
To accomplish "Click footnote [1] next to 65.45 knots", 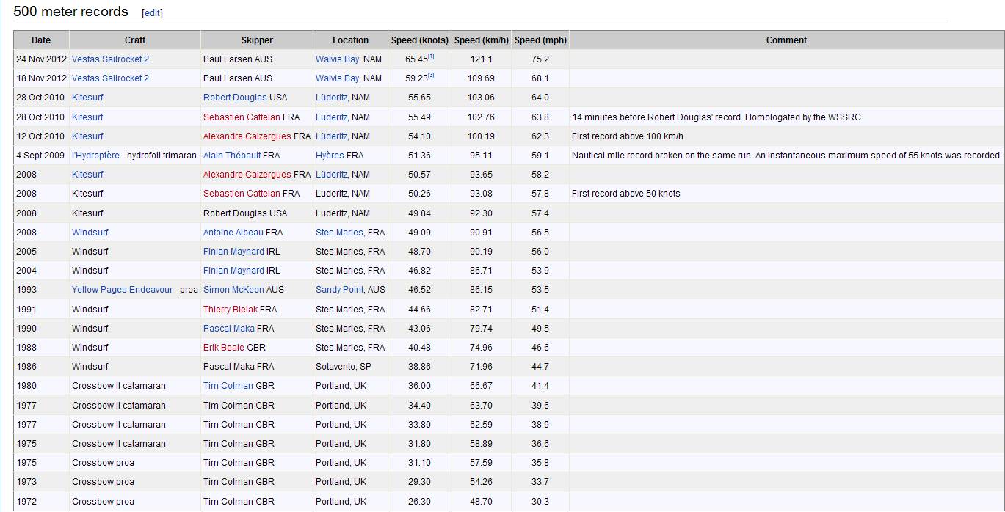I will tap(432, 56).
